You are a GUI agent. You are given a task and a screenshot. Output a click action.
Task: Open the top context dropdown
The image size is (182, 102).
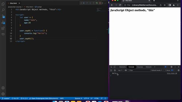pyautogui.click(x=120, y=70)
